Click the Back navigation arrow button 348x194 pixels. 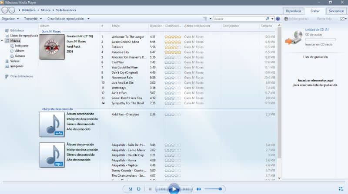coord(5,10)
